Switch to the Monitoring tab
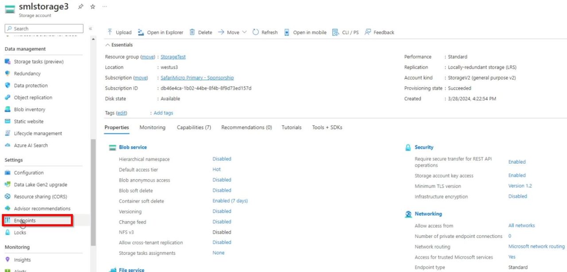This screenshot has width=567, height=272. (x=152, y=127)
